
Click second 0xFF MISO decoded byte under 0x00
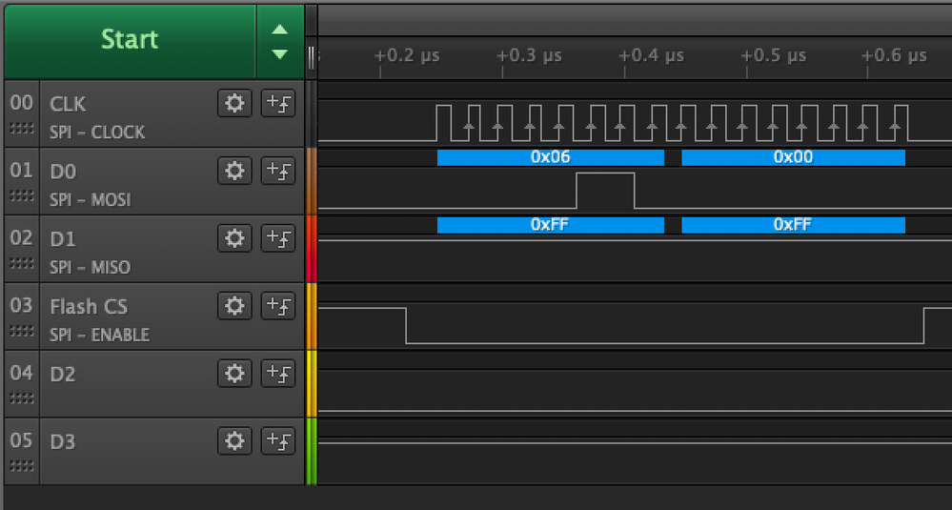point(794,225)
